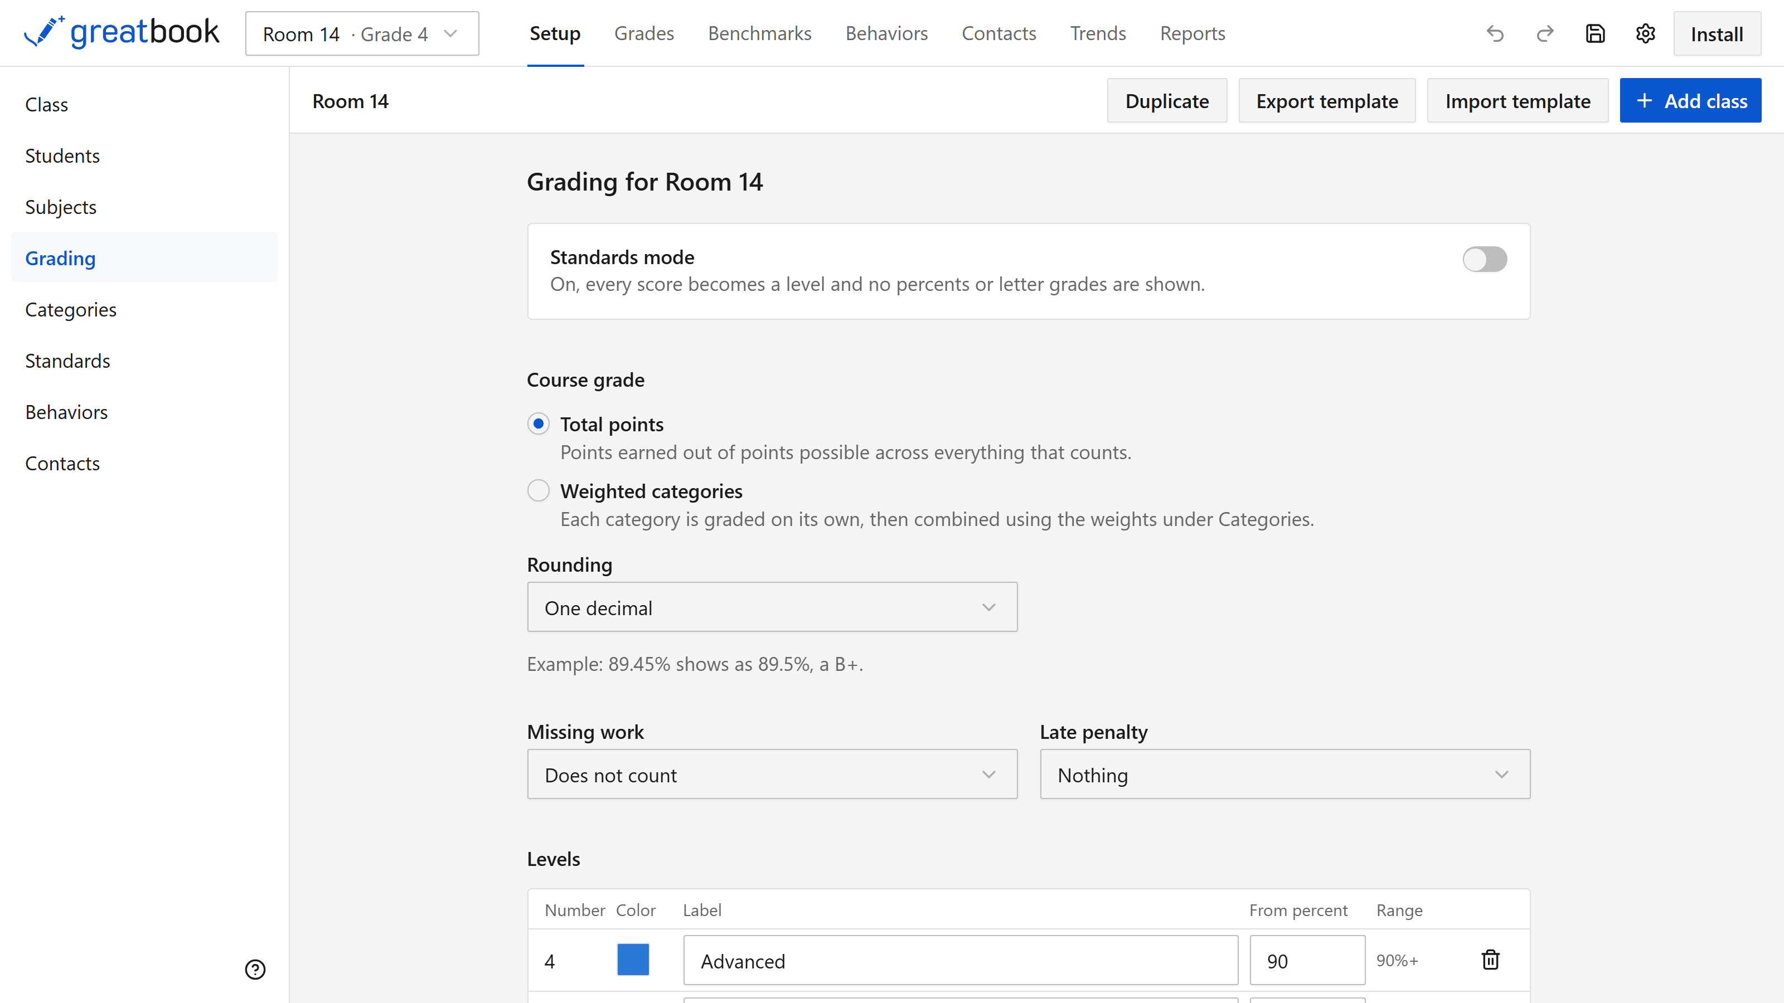Toggle Standards mode switch

tap(1484, 260)
